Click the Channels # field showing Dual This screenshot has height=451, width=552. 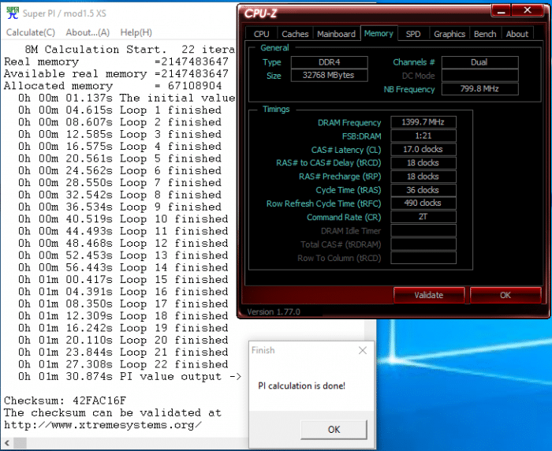click(479, 62)
